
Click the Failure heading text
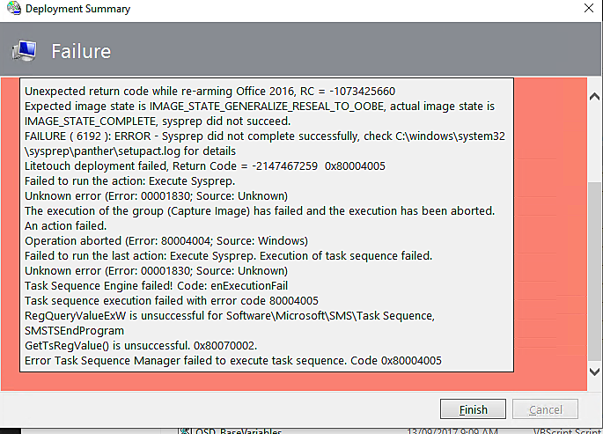click(81, 52)
